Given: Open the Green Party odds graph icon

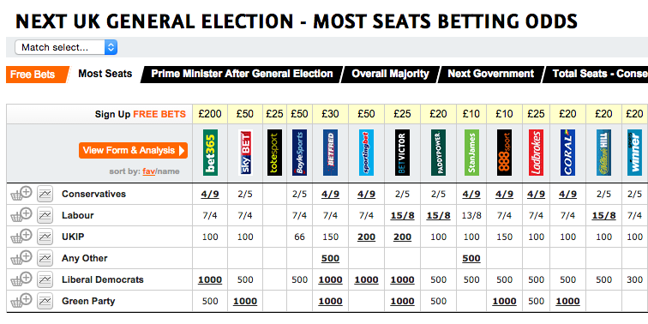Looking at the screenshot, I should (x=45, y=301).
